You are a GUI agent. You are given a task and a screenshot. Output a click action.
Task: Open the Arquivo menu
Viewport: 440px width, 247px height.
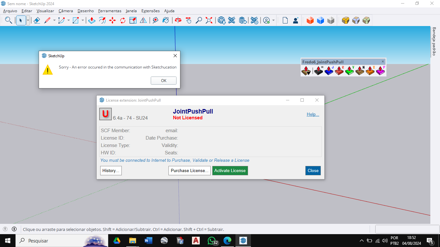[10, 11]
